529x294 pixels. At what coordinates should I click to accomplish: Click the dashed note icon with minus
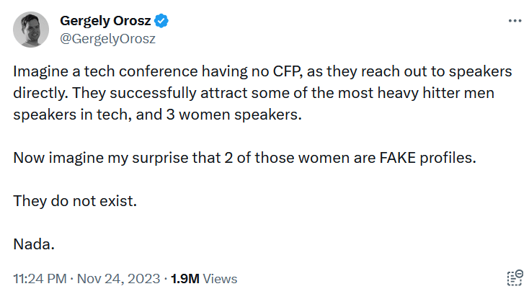515,278
